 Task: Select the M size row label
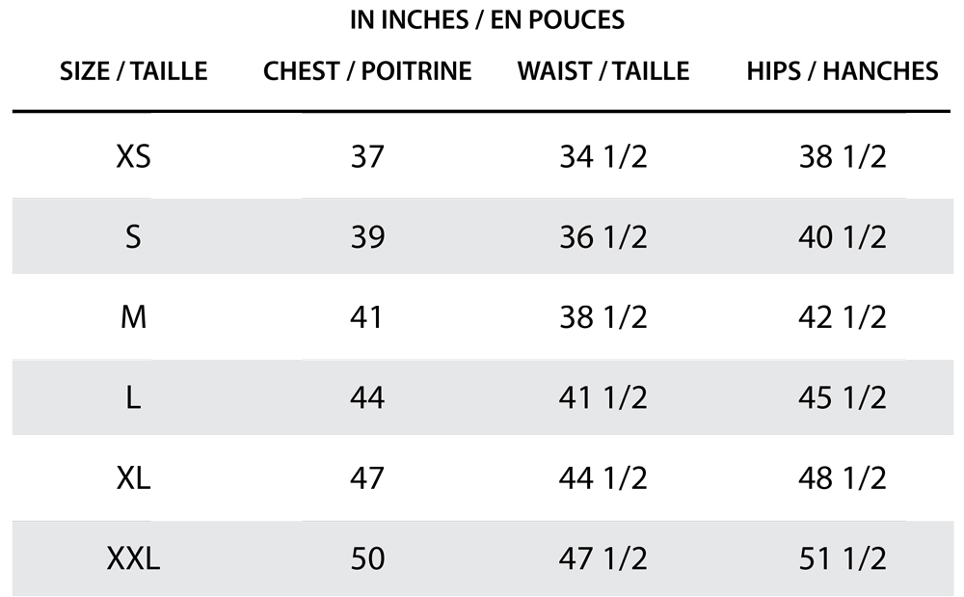point(133,316)
